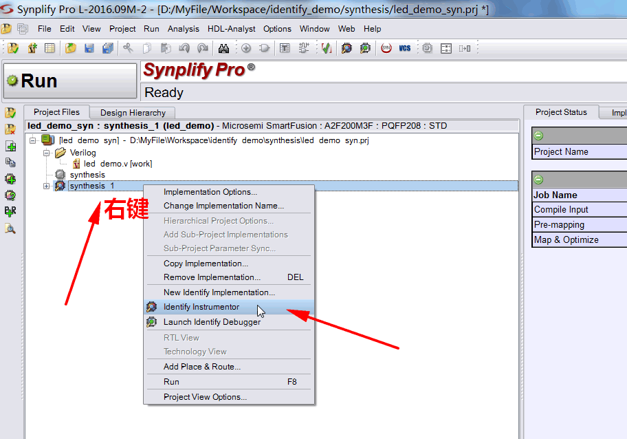Screen dimensions: 627x439
Task: Click the Paste toolbar icon
Action: [165, 48]
